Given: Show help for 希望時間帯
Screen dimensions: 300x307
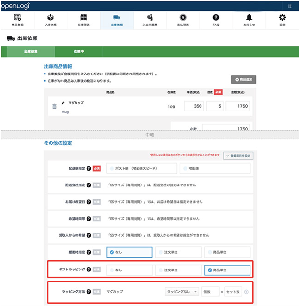Looking at the screenshot, I should coord(89,219).
